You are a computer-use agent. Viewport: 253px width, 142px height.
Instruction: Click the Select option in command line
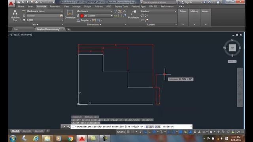(x=149, y=127)
